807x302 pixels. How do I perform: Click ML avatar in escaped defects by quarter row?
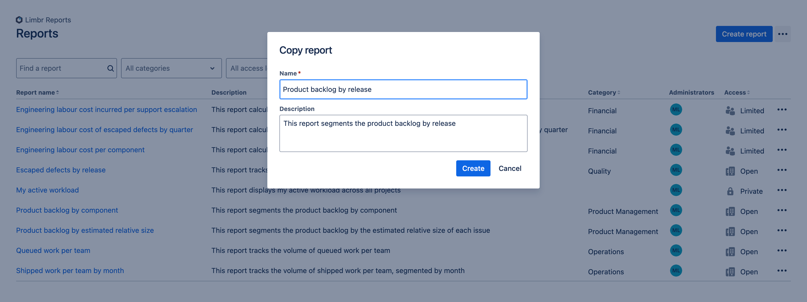(676, 129)
